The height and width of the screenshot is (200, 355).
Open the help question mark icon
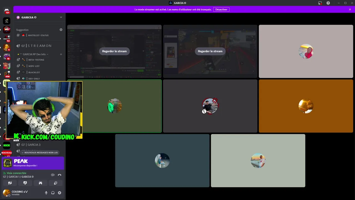(x=328, y=3)
